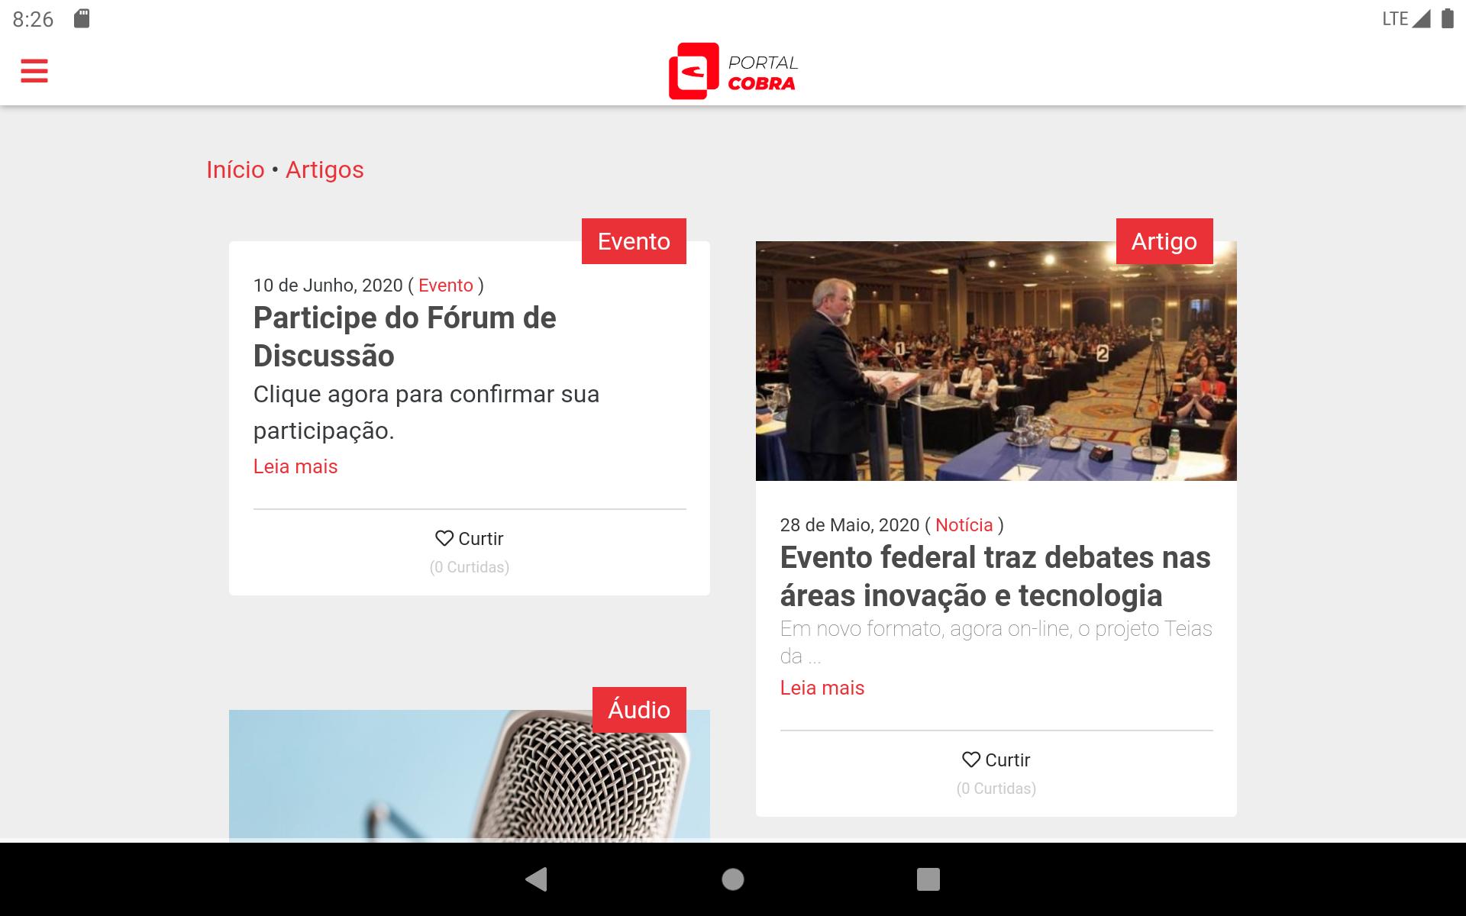Tap the SD card status bar icon
This screenshot has height=916, width=1466.
[x=82, y=18]
